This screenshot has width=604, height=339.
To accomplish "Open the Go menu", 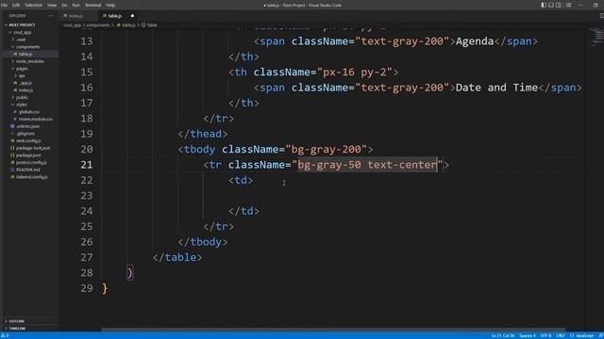I will click(x=64, y=5).
